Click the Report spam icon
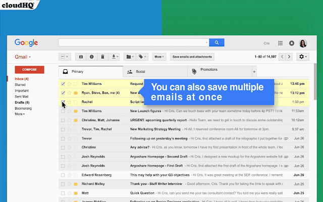This screenshot has width=323, height=202. 92,57
